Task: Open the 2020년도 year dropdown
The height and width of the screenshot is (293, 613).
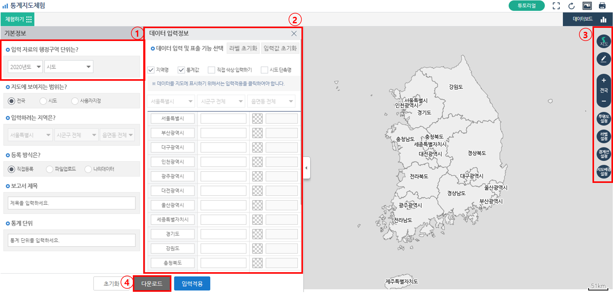Action: point(25,66)
